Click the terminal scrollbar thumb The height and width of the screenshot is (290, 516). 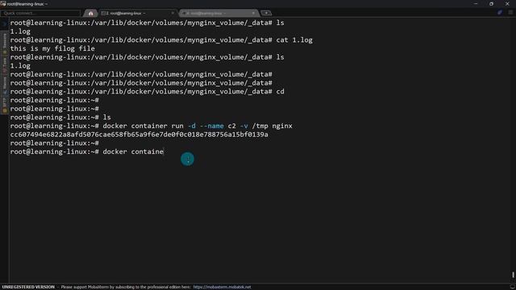pos(513,274)
